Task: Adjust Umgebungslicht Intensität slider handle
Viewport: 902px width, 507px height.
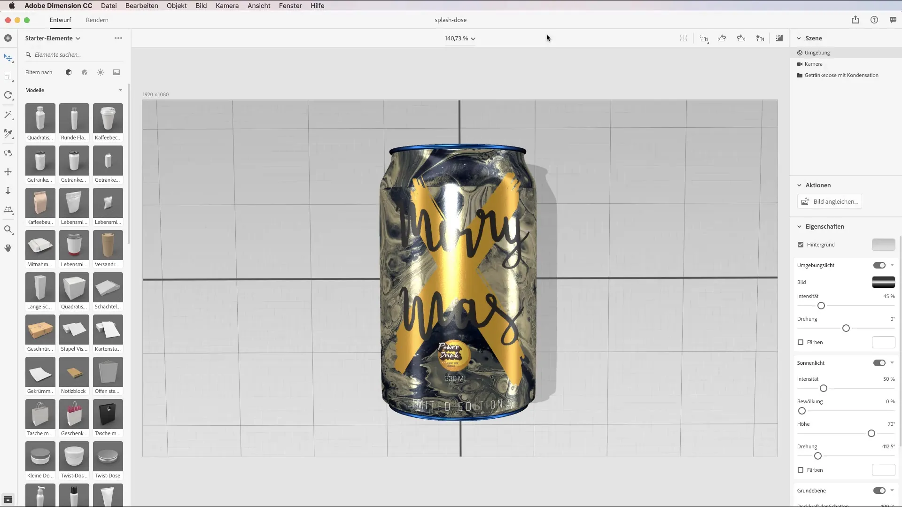Action: pos(821,306)
